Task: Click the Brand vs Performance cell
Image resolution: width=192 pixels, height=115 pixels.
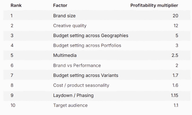Action: click(x=77, y=66)
